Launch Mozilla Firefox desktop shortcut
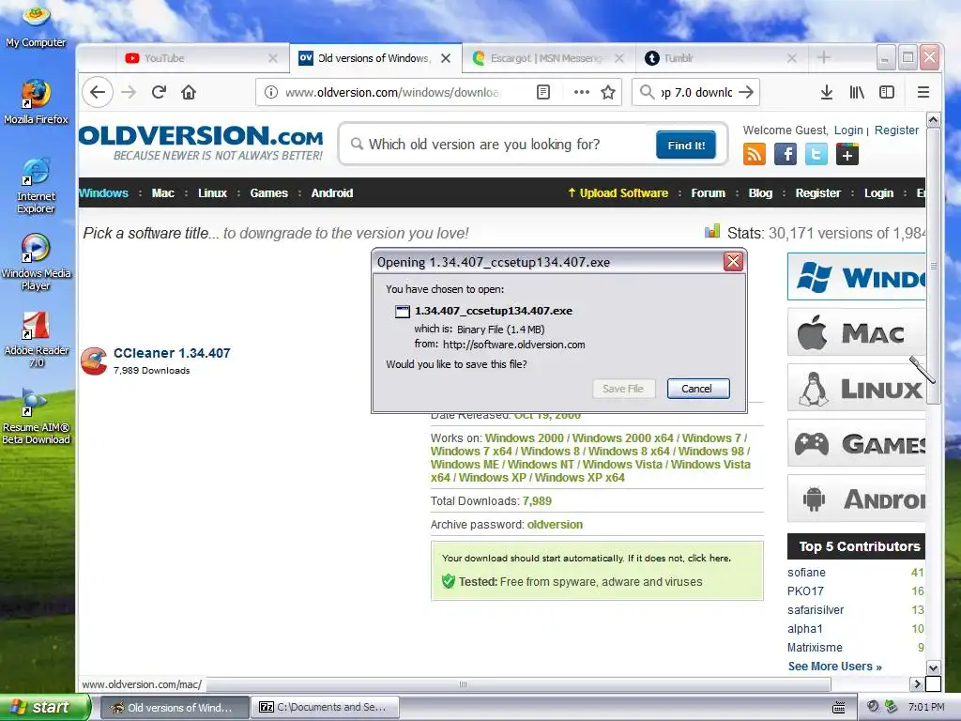 pyautogui.click(x=37, y=101)
